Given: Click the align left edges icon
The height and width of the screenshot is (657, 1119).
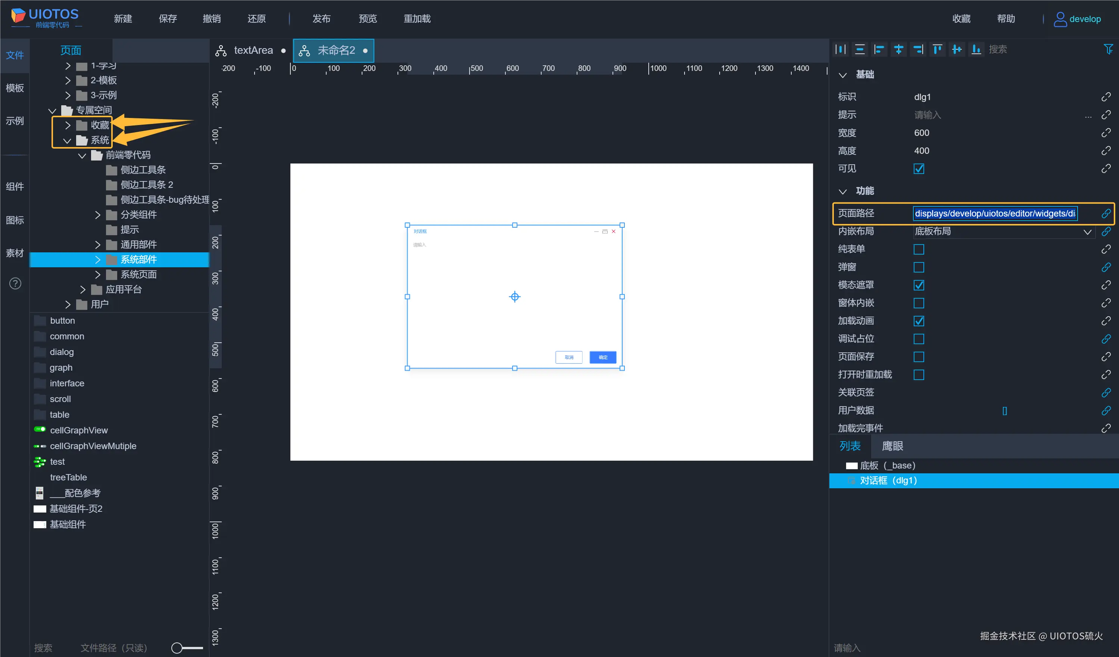Looking at the screenshot, I should 879,49.
